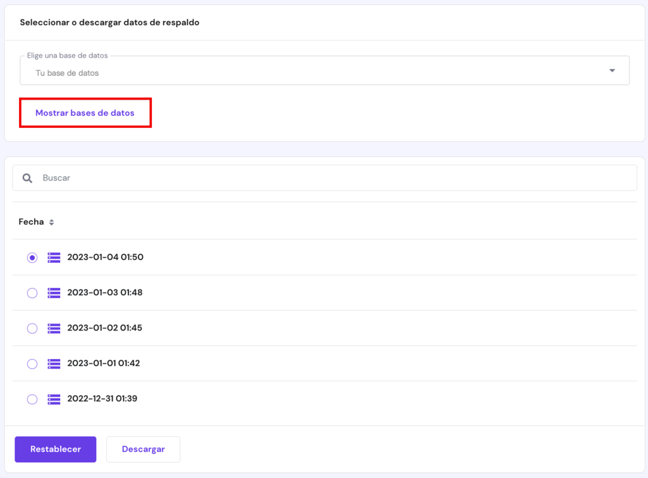This screenshot has height=478, width=648.
Task: Click the database icon next to 2023-01-04 backup
Action: [x=53, y=257]
